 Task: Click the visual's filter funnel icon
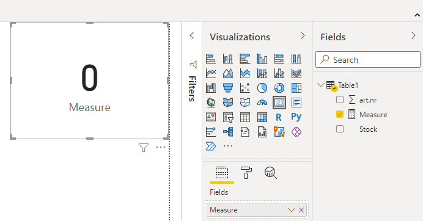[144, 147]
